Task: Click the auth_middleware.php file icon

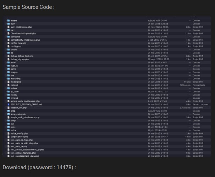Action: [9, 27]
